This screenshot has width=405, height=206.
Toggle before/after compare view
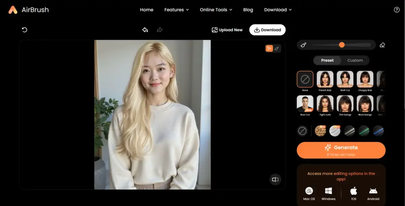pos(275,179)
